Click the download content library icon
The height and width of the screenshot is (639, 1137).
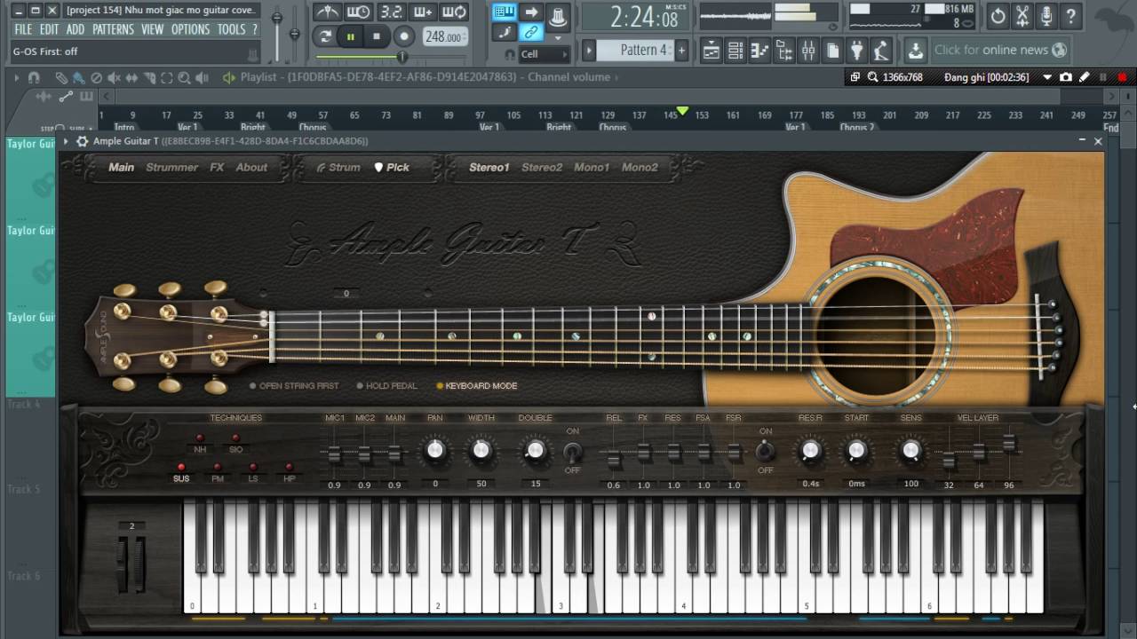point(916,51)
